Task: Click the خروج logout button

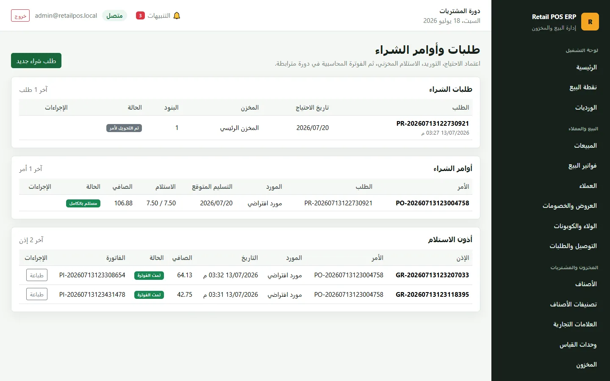Action: 20,16
